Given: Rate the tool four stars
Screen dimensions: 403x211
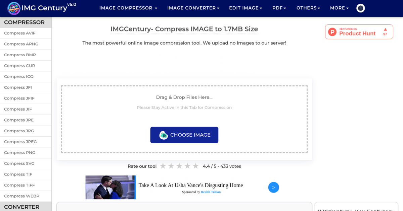Looking at the screenshot, I should pyautogui.click(x=187, y=166).
